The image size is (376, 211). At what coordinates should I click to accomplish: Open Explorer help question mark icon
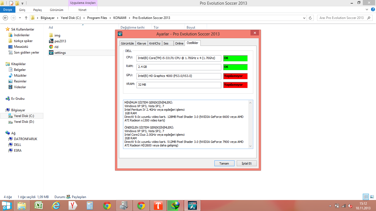[x=373, y=10]
